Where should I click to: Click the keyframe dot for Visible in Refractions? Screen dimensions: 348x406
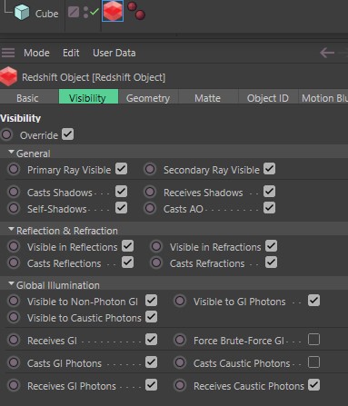pyautogui.click(x=156, y=246)
